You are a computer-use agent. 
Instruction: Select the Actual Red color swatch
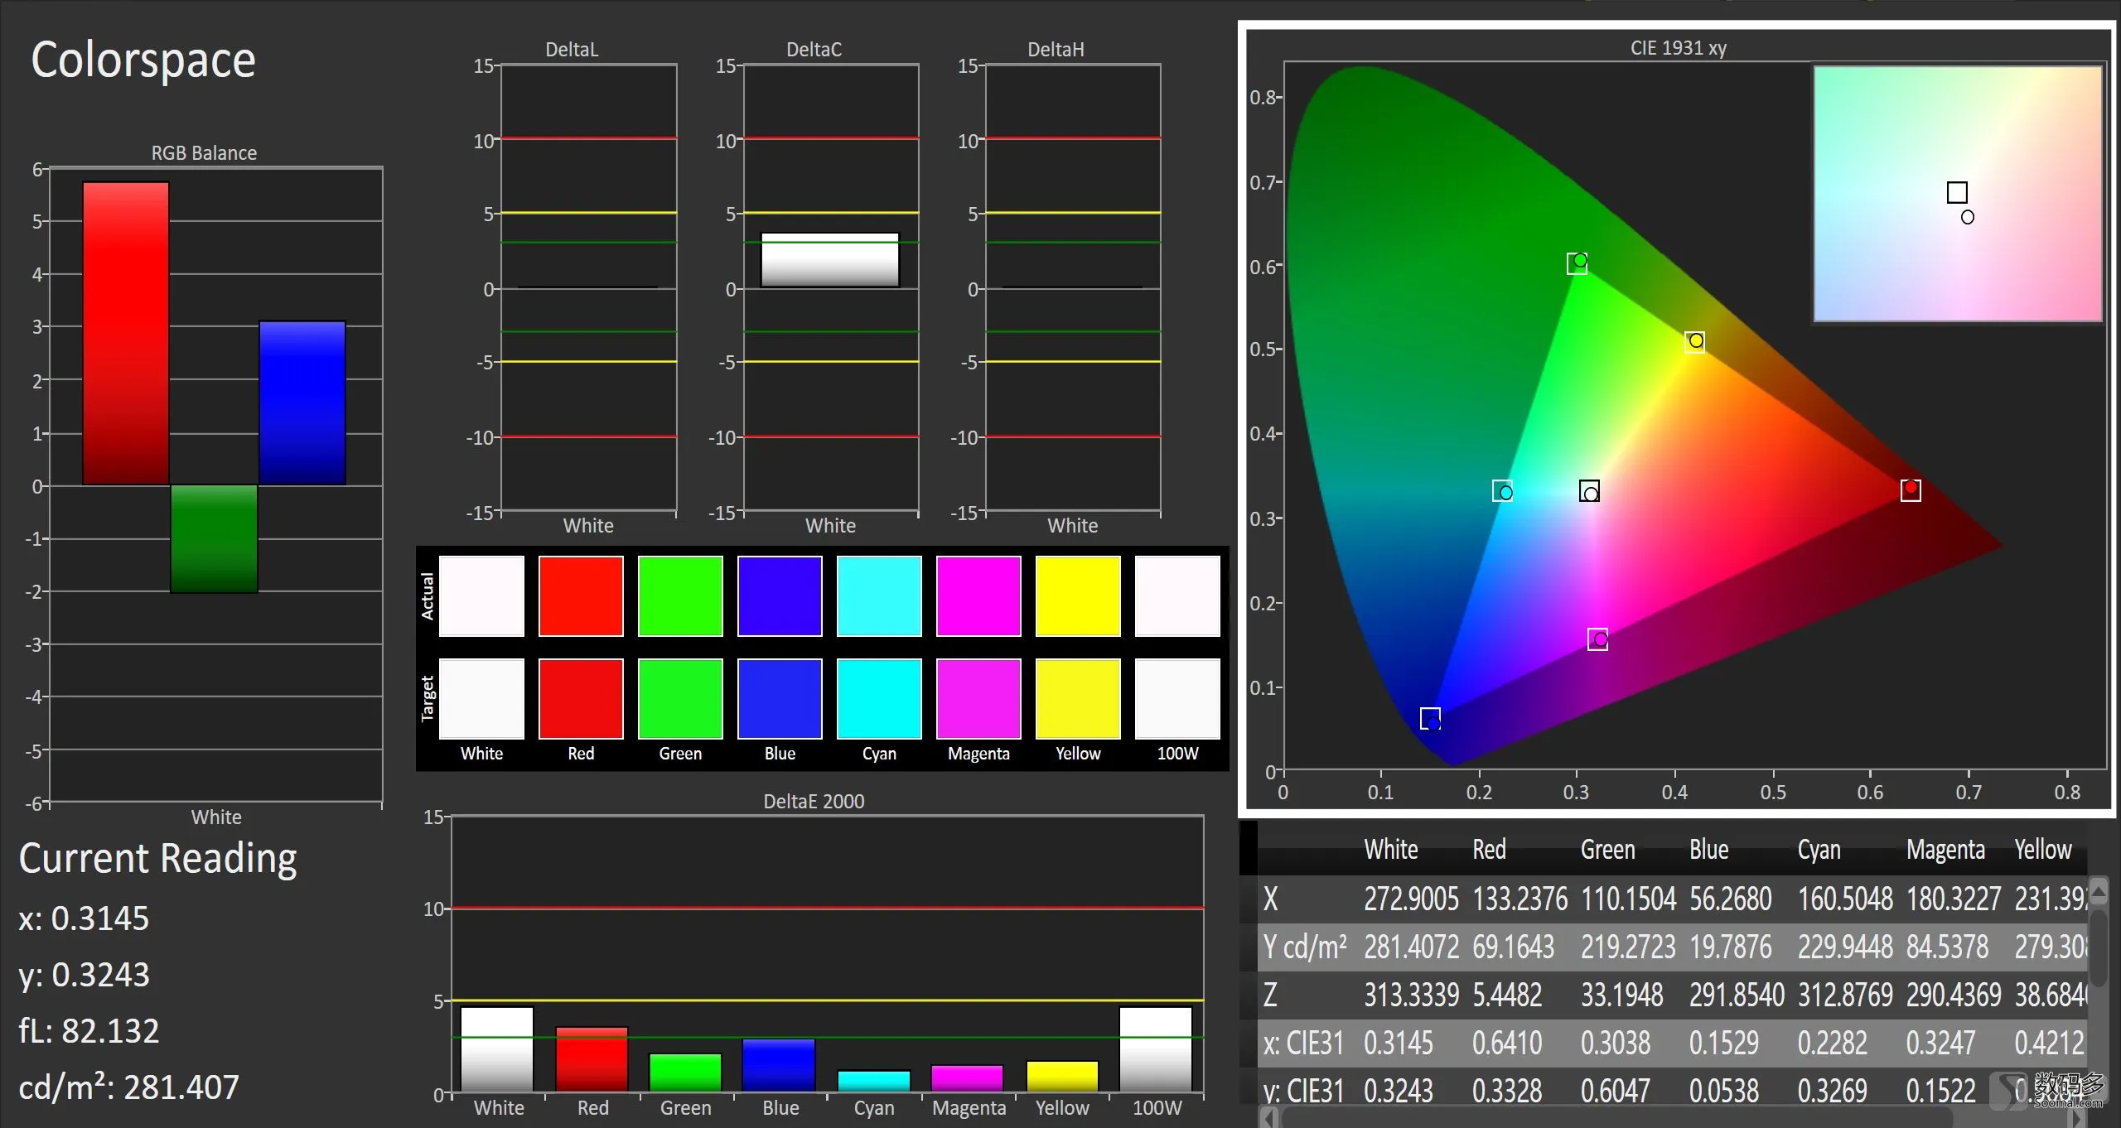pos(581,596)
